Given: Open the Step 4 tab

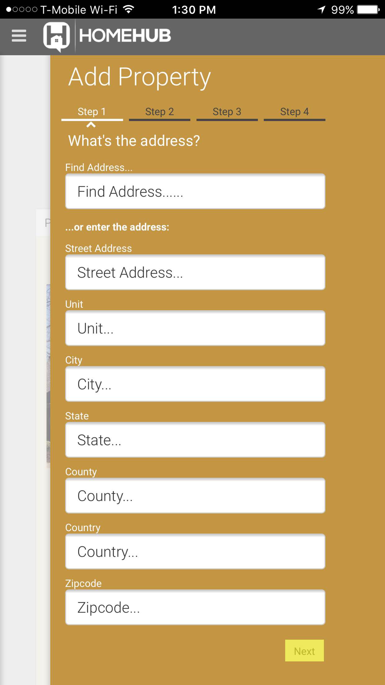Looking at the screenshot, I should pos(295,112).
